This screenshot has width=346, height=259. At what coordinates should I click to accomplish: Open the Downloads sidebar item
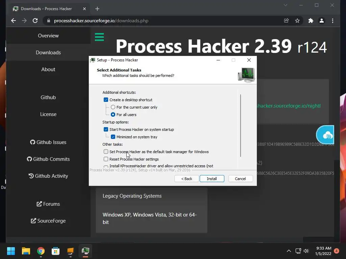(48, 52)
